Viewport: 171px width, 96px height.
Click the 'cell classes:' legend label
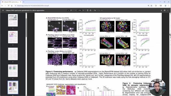coord(51,86)
